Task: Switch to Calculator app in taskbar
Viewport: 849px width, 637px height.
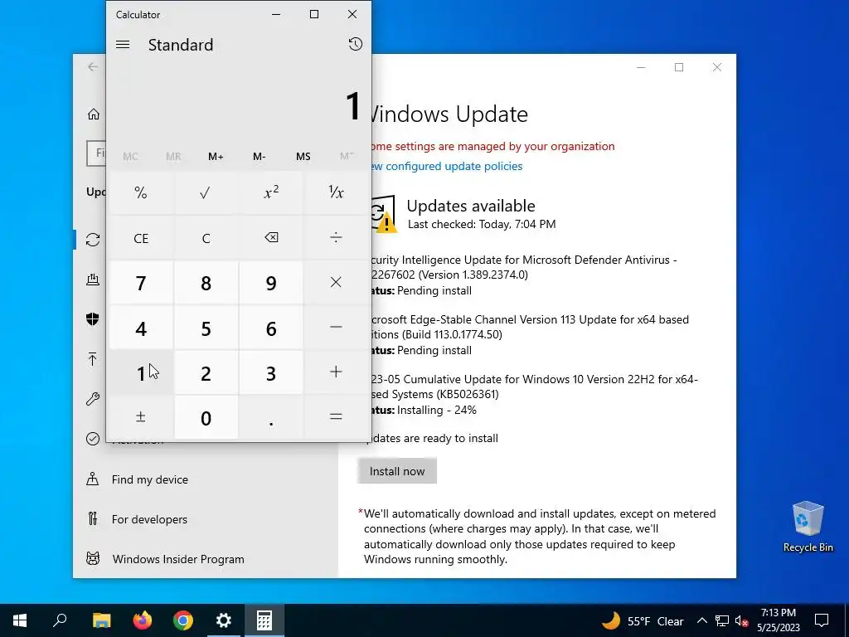Action: pos(264,620)
